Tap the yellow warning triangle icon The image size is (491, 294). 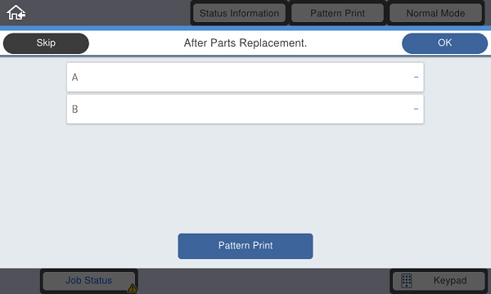(x=132, y=287)
